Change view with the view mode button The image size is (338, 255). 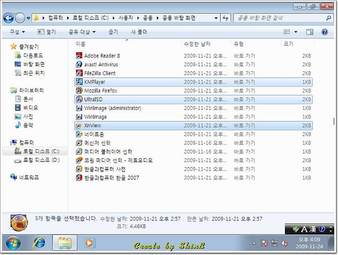[287, 32]
